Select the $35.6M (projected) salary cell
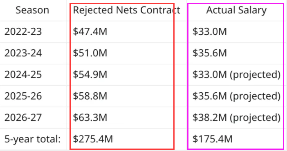 236,96
